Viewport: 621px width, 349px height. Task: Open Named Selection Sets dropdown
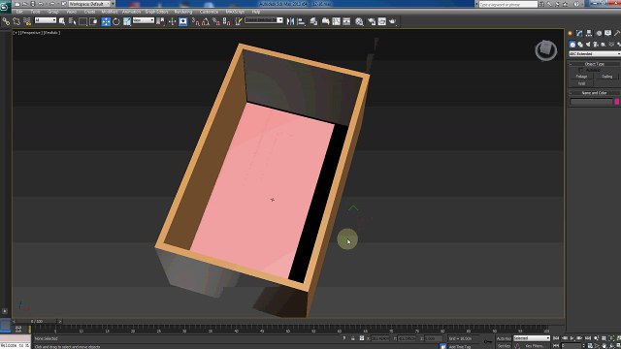pyautogui.click(x=264, y=20)
